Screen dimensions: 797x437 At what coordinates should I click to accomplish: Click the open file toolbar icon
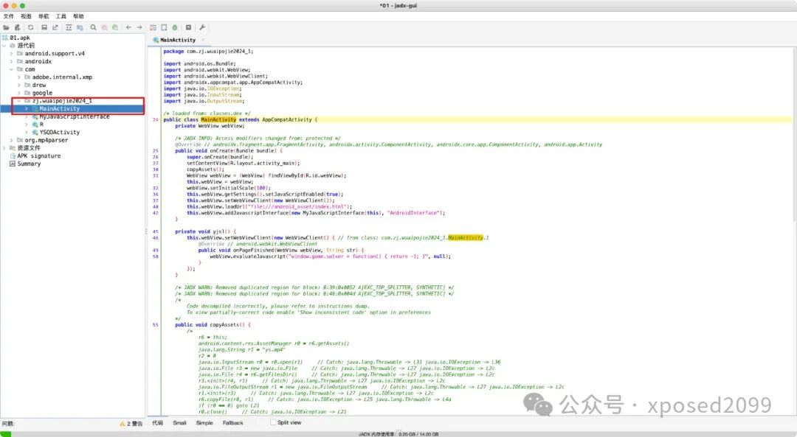pos(6,27)
